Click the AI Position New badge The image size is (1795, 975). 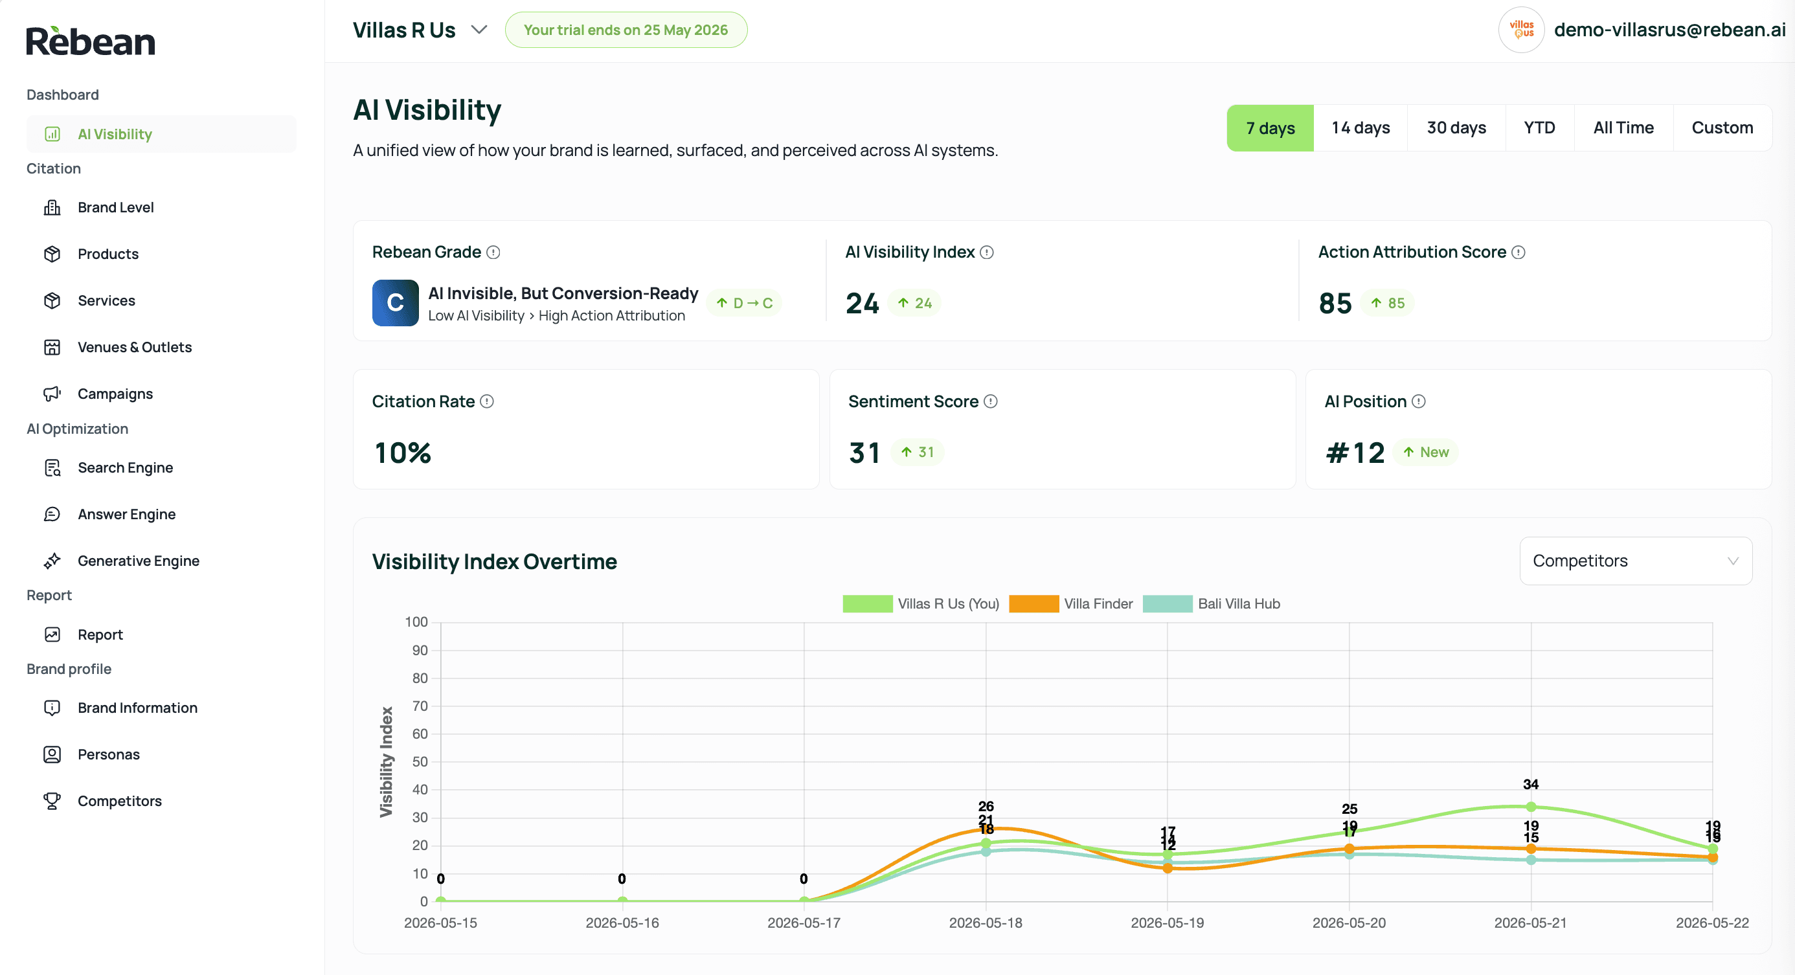coord(1425,453)
